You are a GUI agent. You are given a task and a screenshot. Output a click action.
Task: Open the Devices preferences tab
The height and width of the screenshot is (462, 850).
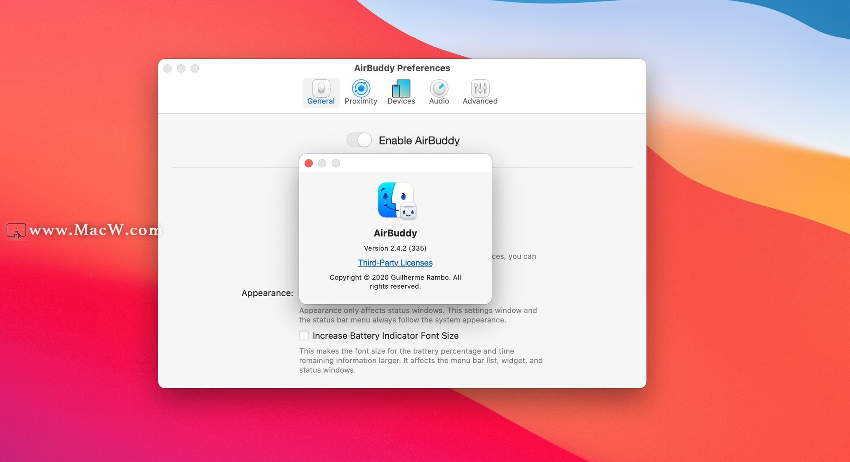[401, 93]
